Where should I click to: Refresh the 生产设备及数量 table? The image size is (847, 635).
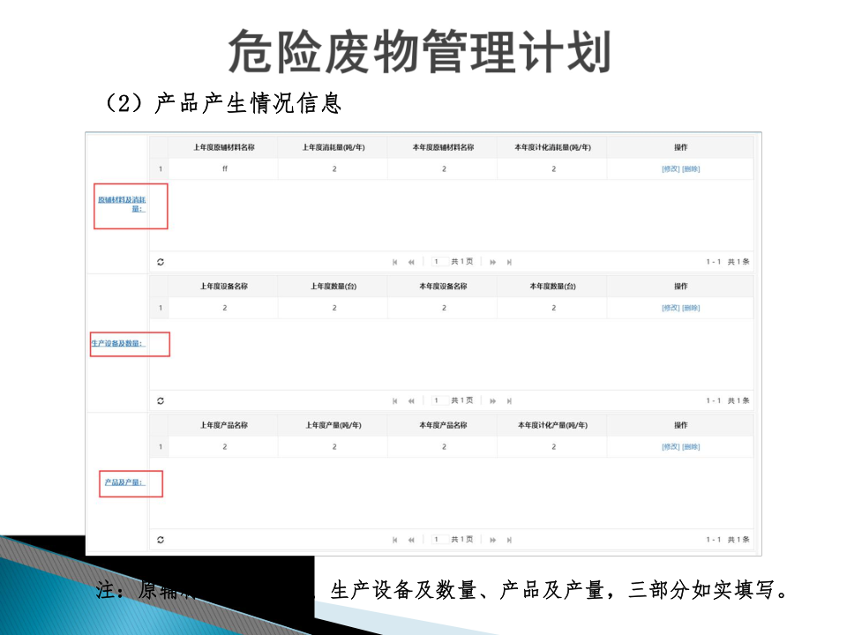click(161, 400)
